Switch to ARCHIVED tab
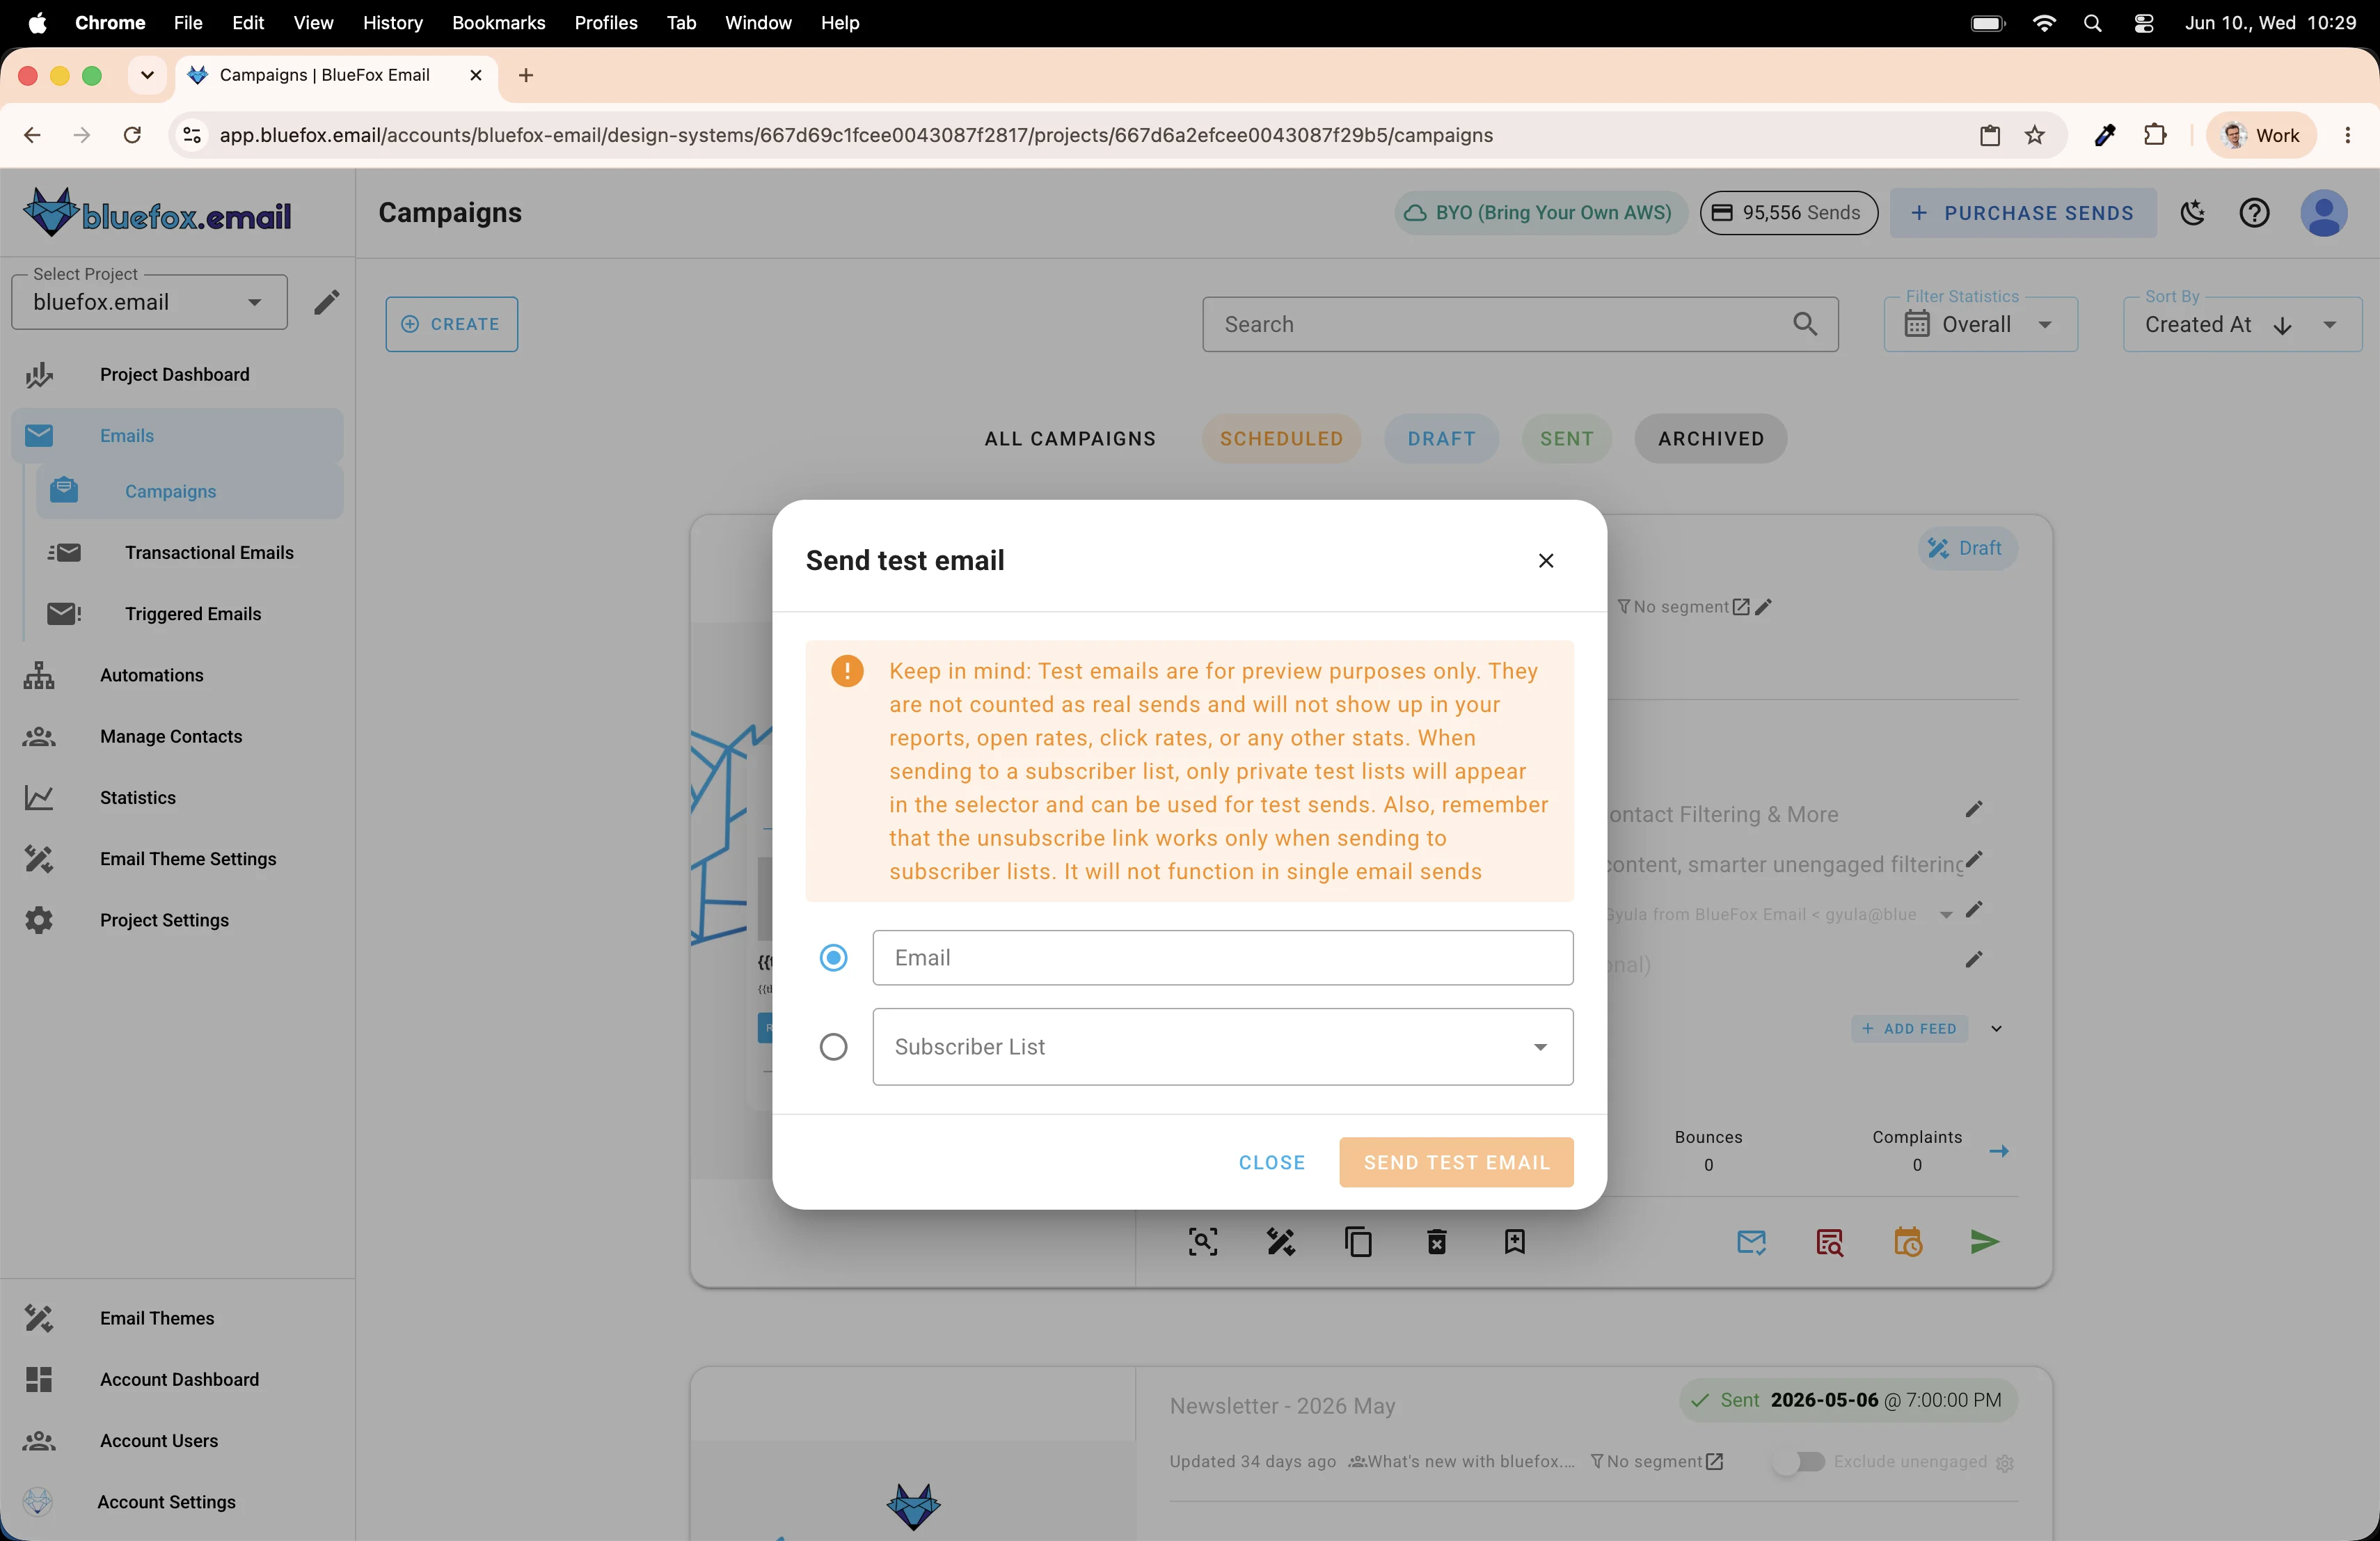The width and height of the screenshot is (2380, 1541). coord(1710,439)
